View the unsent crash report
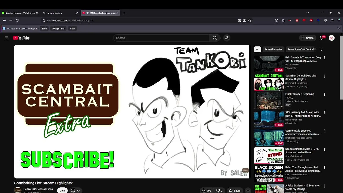This screenshot has width=343, height=193. click(x=72, y=28)
